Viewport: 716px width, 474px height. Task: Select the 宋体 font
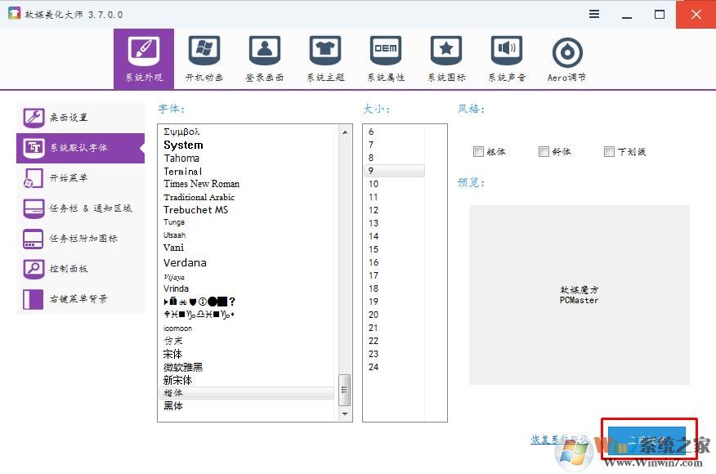pyautogui.click(x=173, y=355)
